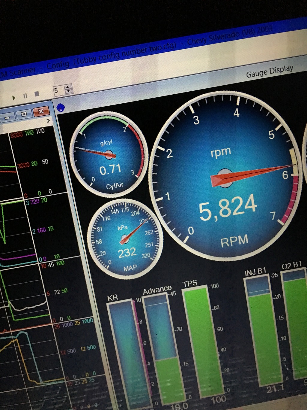This screenshot has height=410, width=307.
Task: Click the Gauge Display window title
Action: (x=269, y=71)
